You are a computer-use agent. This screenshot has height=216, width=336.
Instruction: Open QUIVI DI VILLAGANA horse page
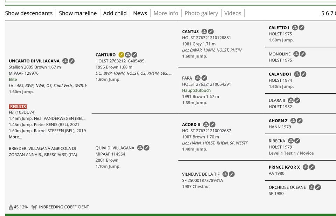pyautogui.click(x=115, y=148)
